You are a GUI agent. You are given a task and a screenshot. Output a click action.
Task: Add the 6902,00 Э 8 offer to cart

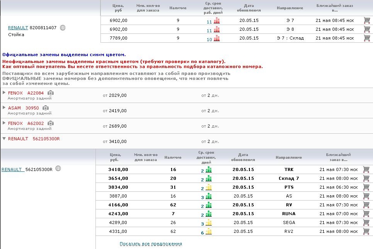(x=367, y=29)
